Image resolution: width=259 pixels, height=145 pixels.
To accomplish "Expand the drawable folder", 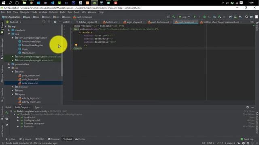I will pos(13,87).
